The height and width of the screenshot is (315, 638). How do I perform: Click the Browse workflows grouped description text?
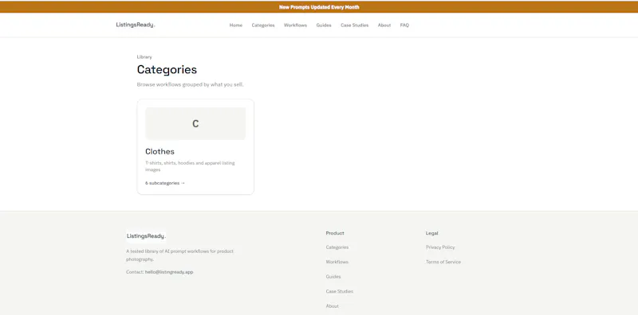pos(191,85)
